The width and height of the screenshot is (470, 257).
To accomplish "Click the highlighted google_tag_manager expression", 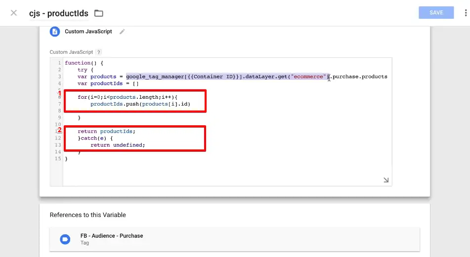I will 227,76.
